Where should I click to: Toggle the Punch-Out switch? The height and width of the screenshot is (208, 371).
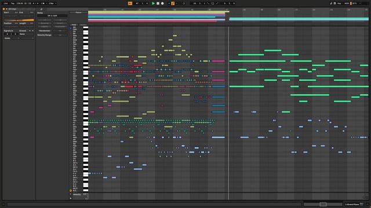[x=217, y=3]
